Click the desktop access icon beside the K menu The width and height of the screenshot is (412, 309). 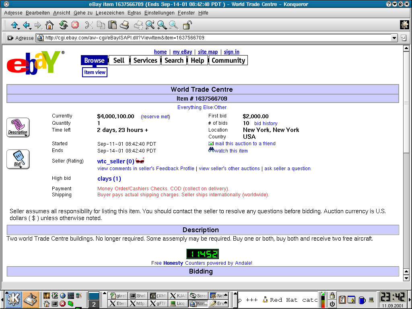pyautogui.click(x=31, y=299)
